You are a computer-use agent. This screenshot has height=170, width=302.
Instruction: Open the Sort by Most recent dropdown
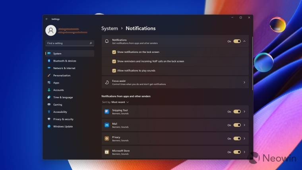pos(115,102)
